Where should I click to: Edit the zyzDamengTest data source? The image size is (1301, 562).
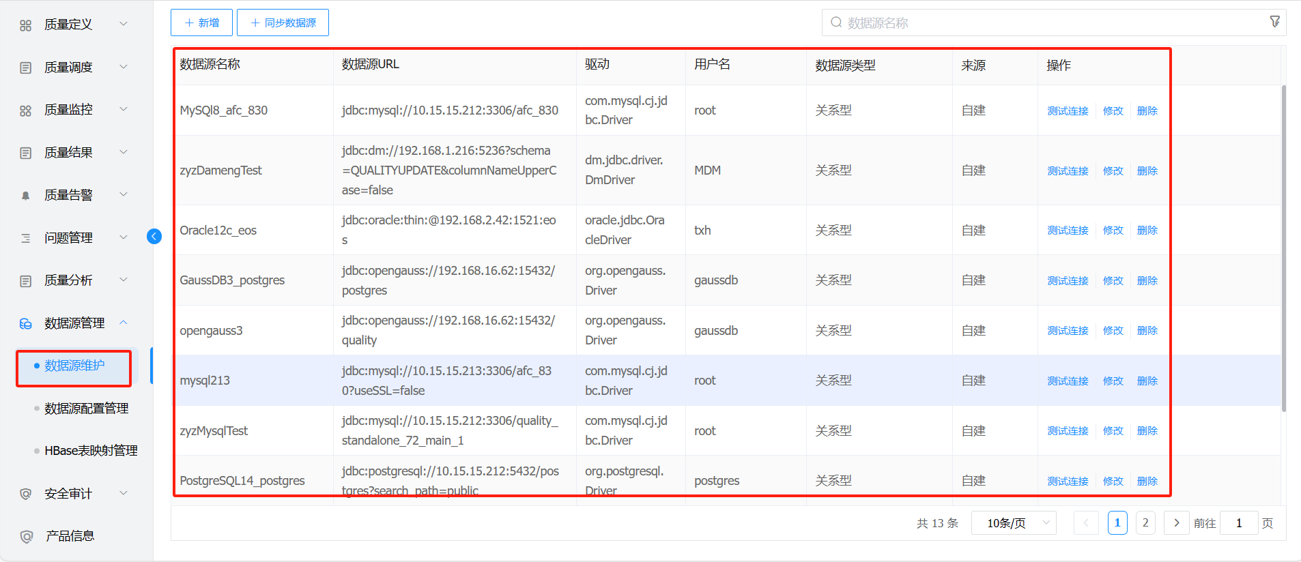(x=1113, y=171)
